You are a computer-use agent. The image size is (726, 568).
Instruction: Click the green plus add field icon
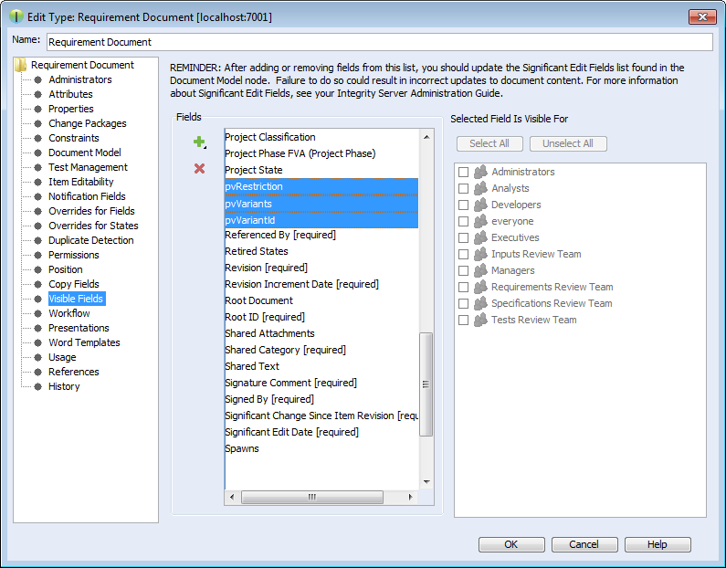[198, 142]
